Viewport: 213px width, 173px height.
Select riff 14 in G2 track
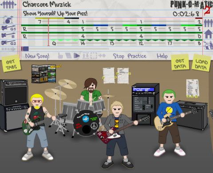pos(83,43)
